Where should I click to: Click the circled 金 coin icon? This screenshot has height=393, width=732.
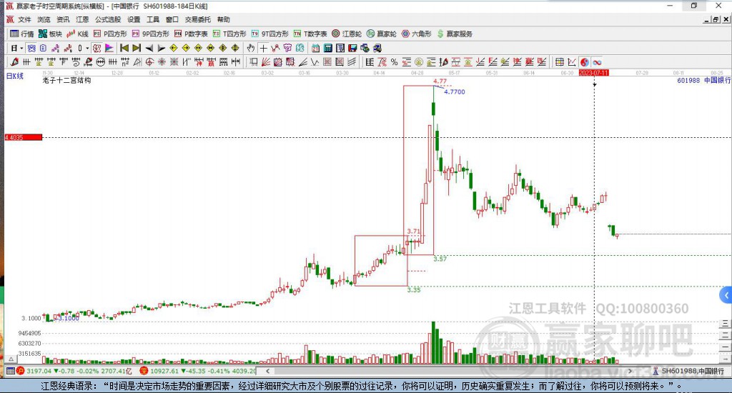tap(419, 62)
